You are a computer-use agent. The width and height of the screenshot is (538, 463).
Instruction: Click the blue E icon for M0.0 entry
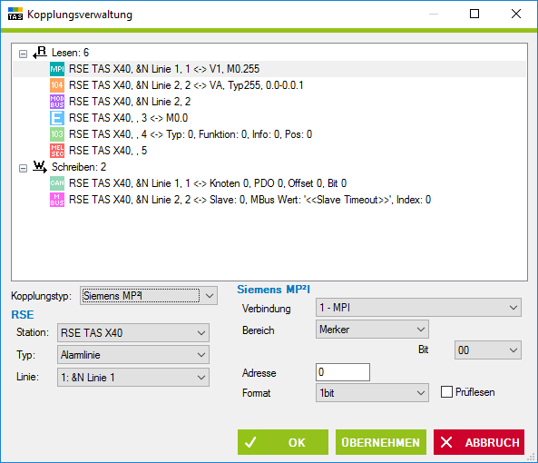[57, 118]
